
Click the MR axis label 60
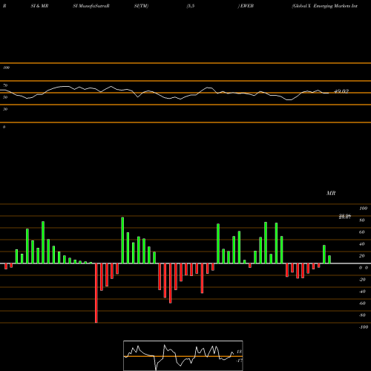tap(362, 232)
